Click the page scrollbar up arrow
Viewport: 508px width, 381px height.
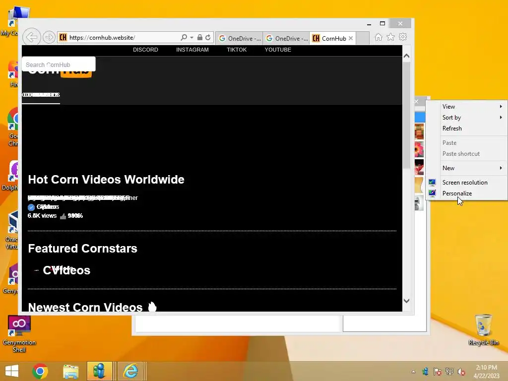point(406,56)
